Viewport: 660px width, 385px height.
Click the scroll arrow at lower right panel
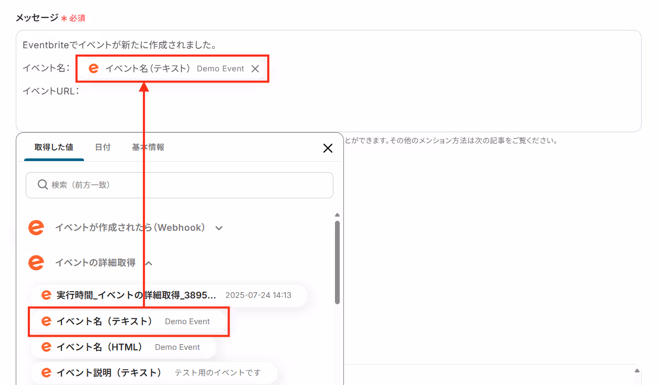(x=638, y=371)
